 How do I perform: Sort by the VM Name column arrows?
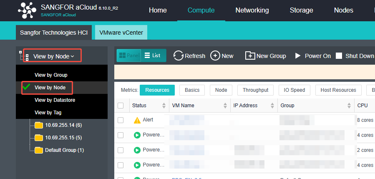click(x=225, y=106)
